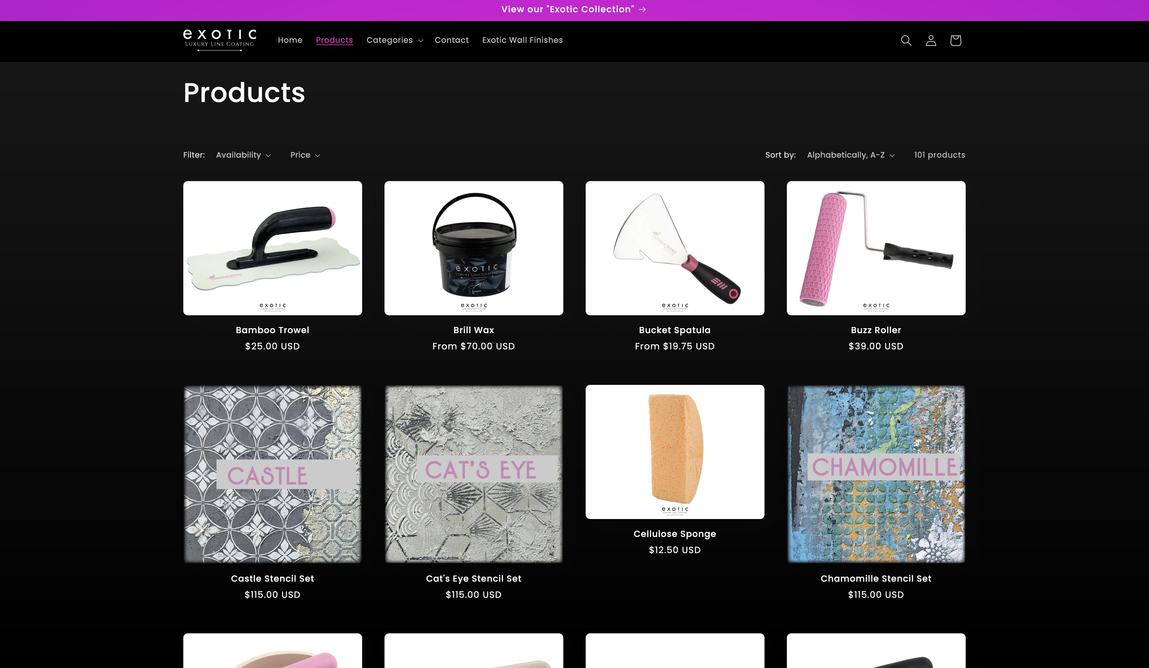Open the Bamboo Trowel product image
Image resolution: width=1149 pixels, height=668 pixels.
(x=273, y=248)
